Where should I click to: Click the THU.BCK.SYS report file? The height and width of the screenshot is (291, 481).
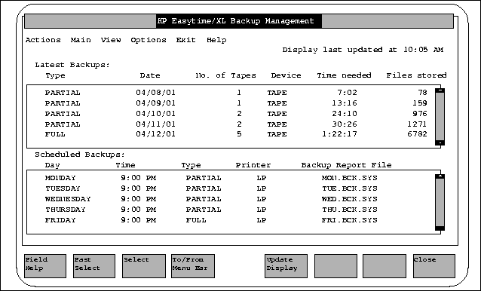349,210
